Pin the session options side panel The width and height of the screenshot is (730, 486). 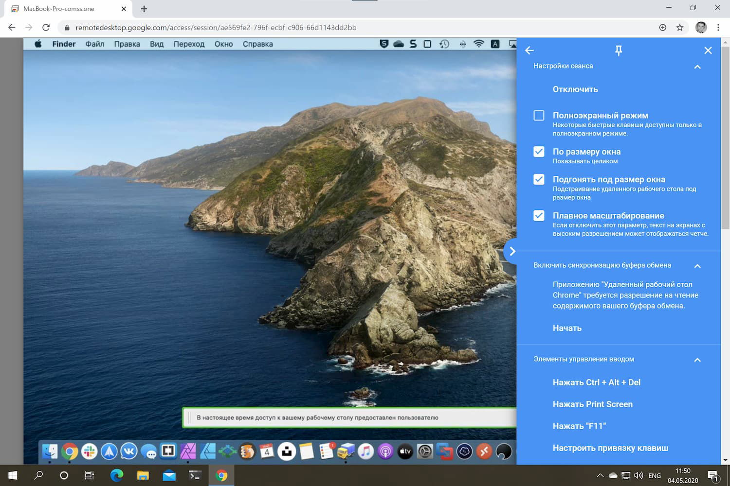619,51
